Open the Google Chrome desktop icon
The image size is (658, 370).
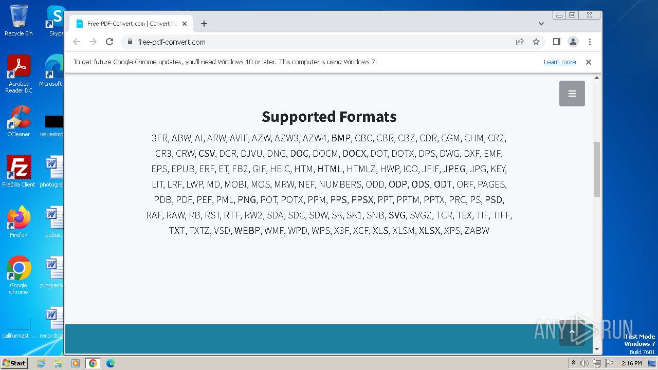tap(19, 275)
